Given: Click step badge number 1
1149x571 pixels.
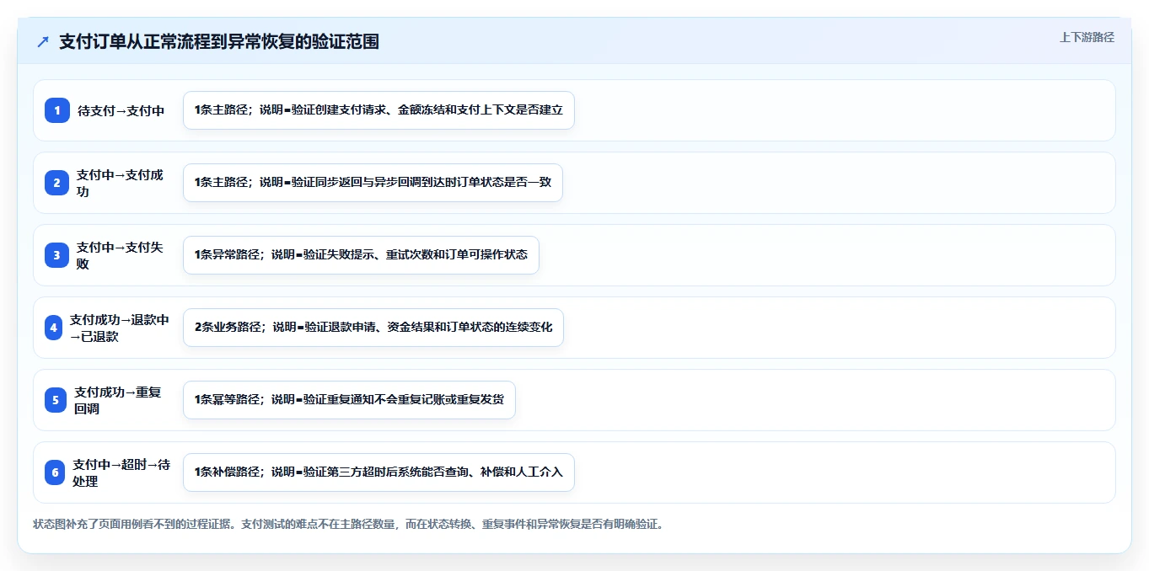Looking at the screenshot, I should [x=57, y=110].
